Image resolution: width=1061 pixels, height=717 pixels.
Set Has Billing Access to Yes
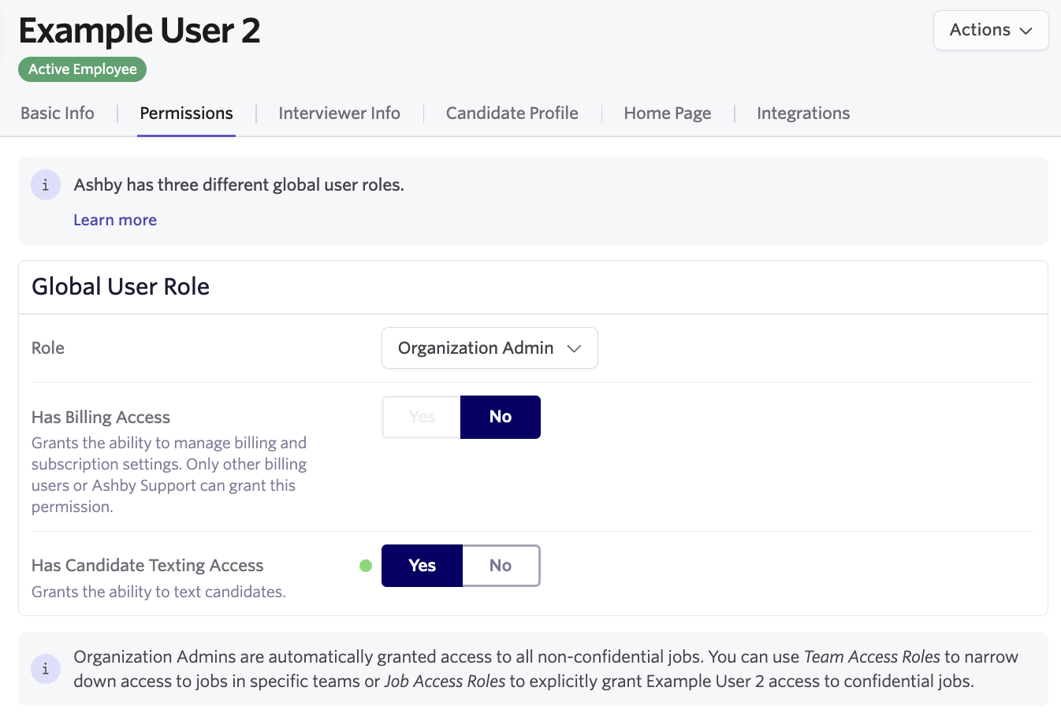coord(422,417)
